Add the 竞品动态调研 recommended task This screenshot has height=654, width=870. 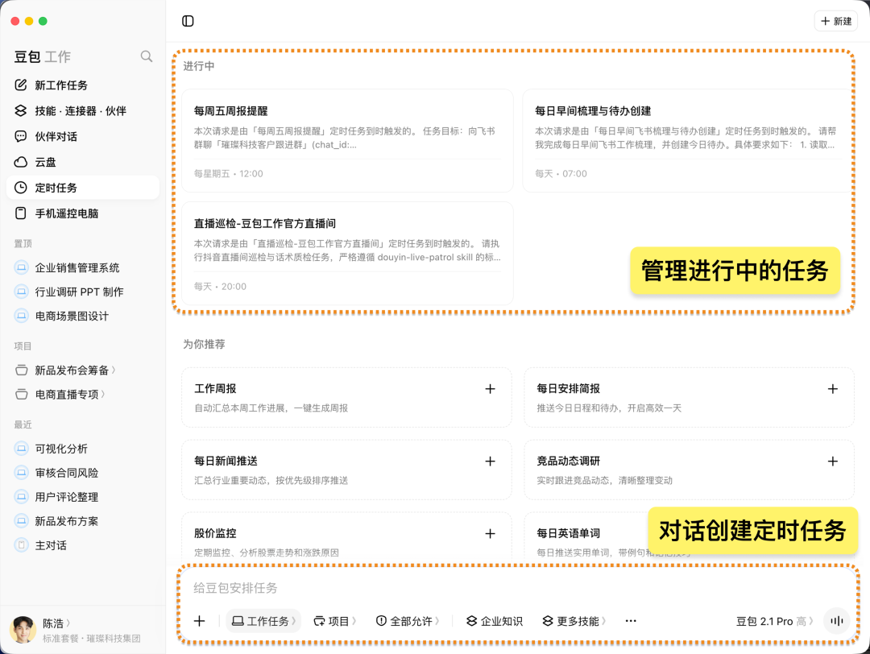[832, 461]
